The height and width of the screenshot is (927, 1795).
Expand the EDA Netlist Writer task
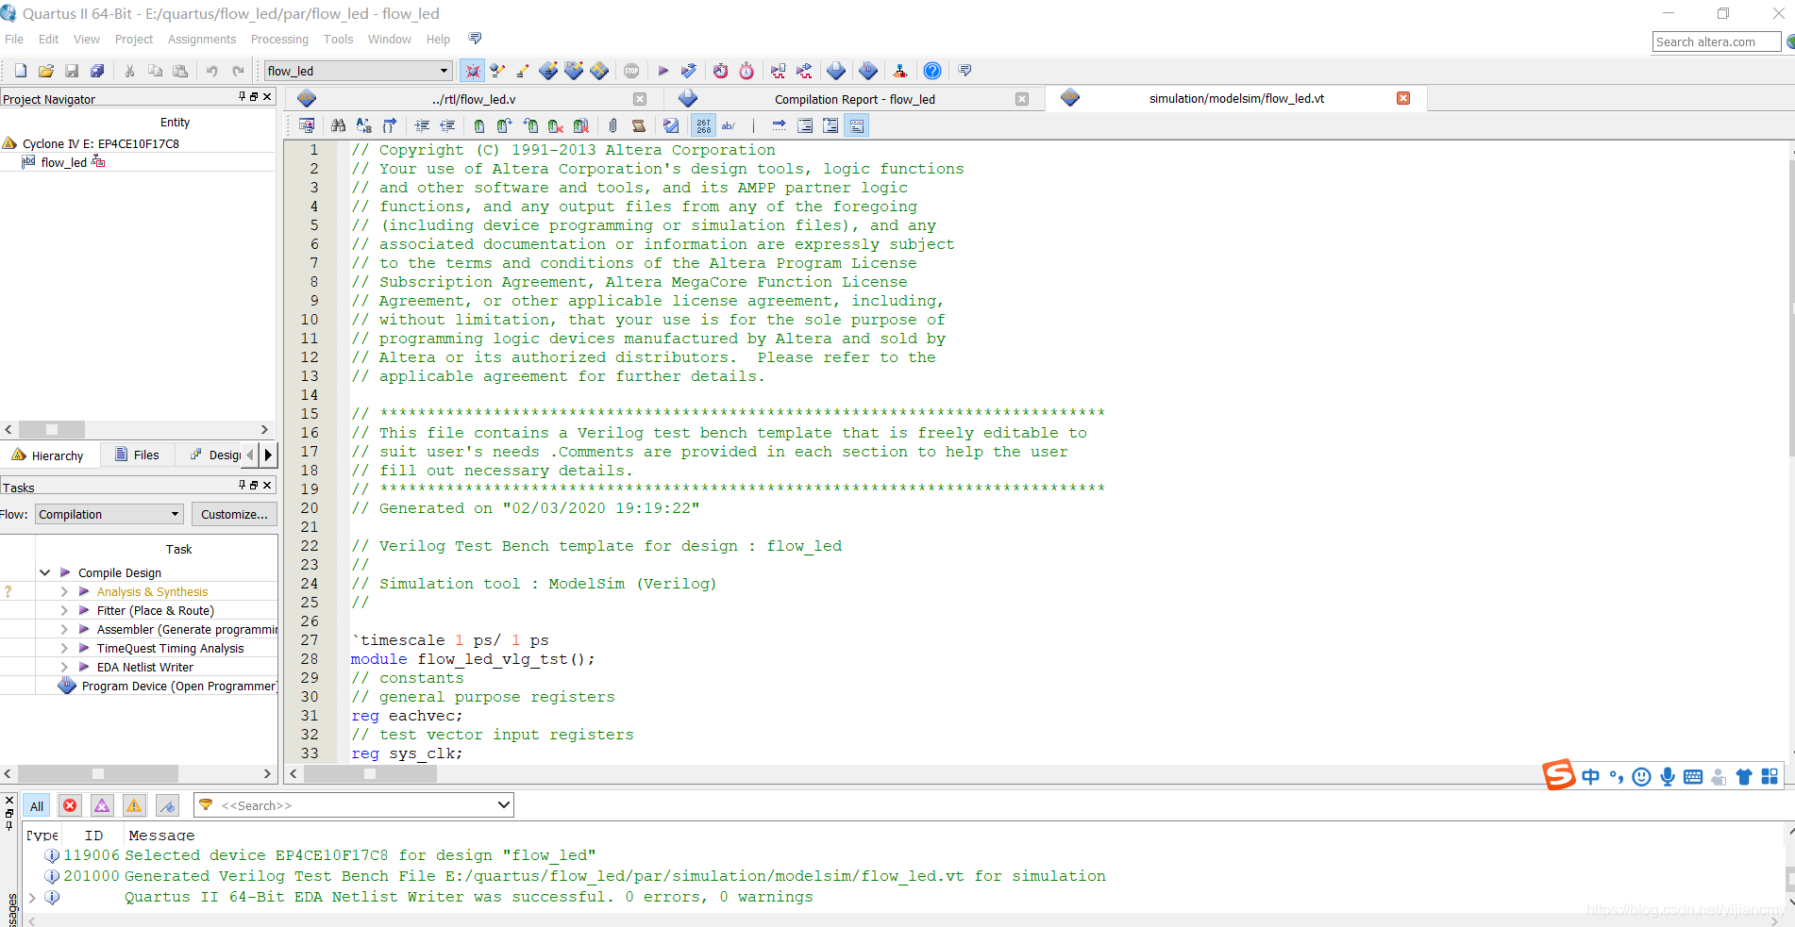64,667
